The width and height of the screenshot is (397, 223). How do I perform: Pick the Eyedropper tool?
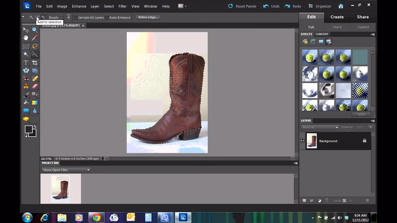click(35, 38)
